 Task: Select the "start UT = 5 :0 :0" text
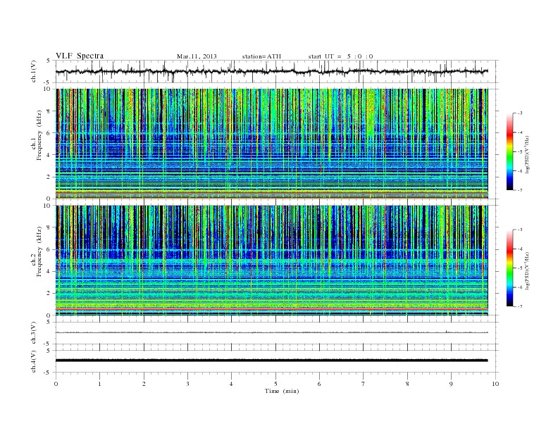[340, 56]
